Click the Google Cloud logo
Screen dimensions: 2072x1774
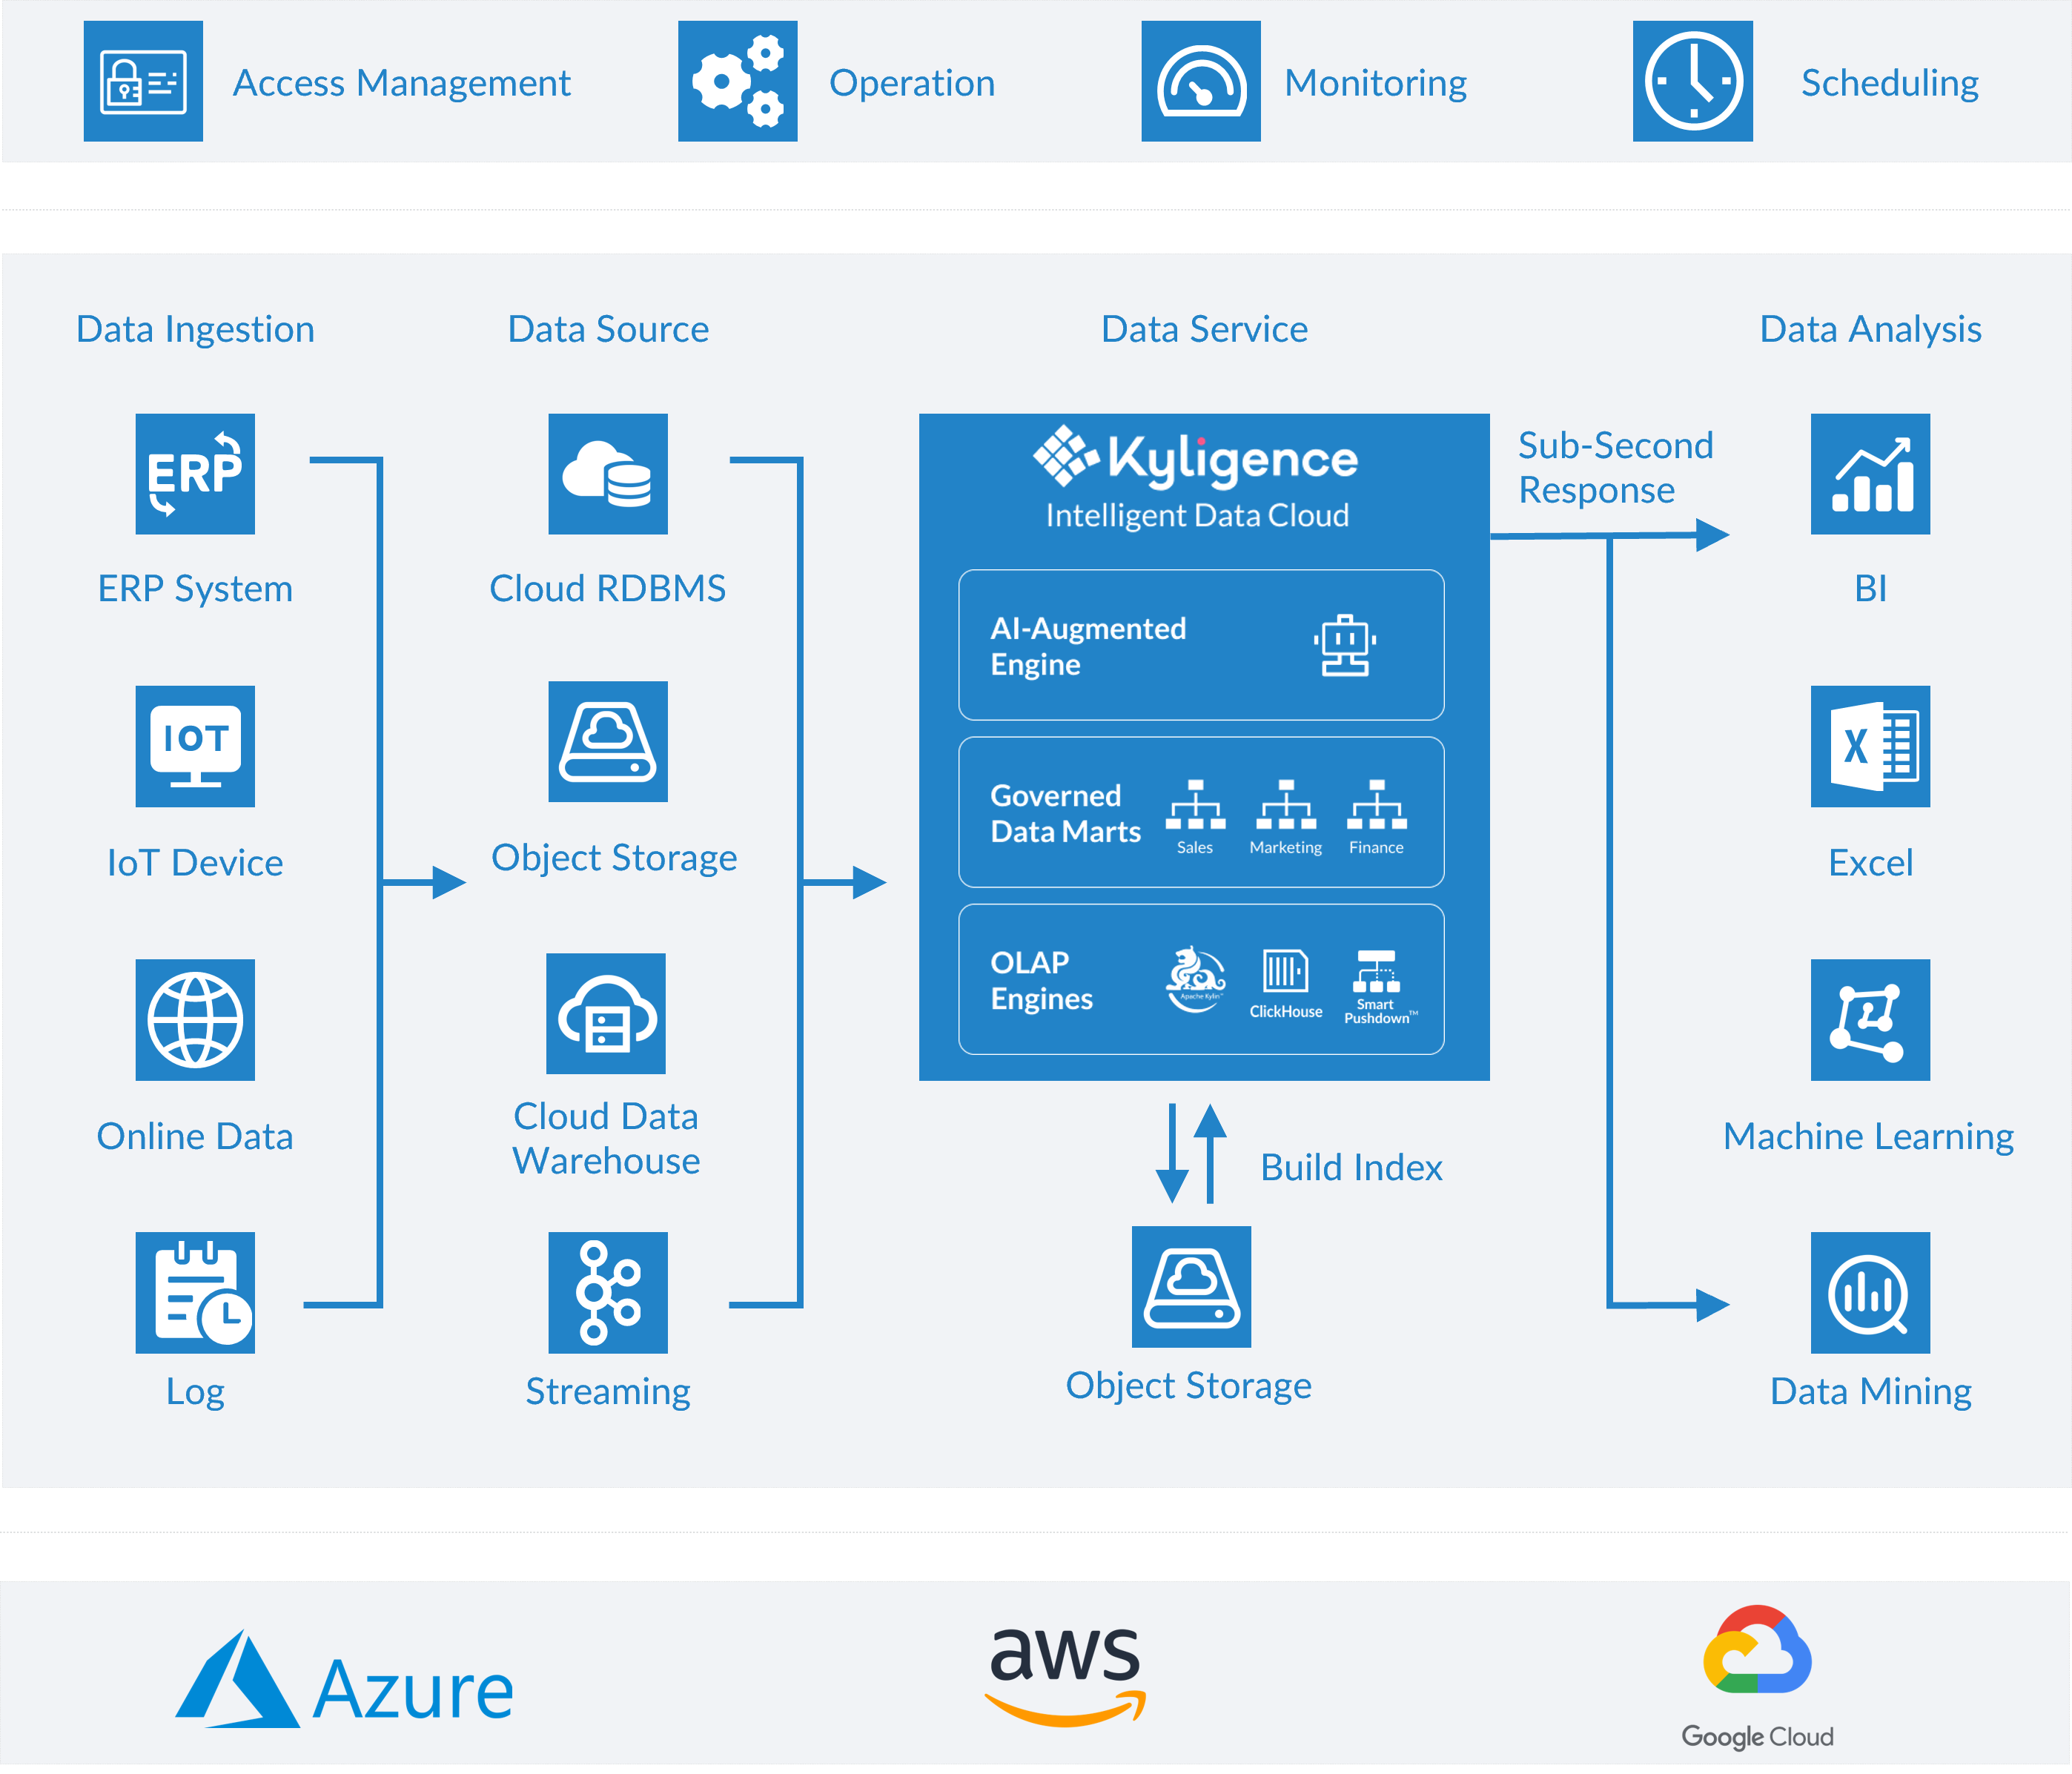[x=1757, y=1677]
